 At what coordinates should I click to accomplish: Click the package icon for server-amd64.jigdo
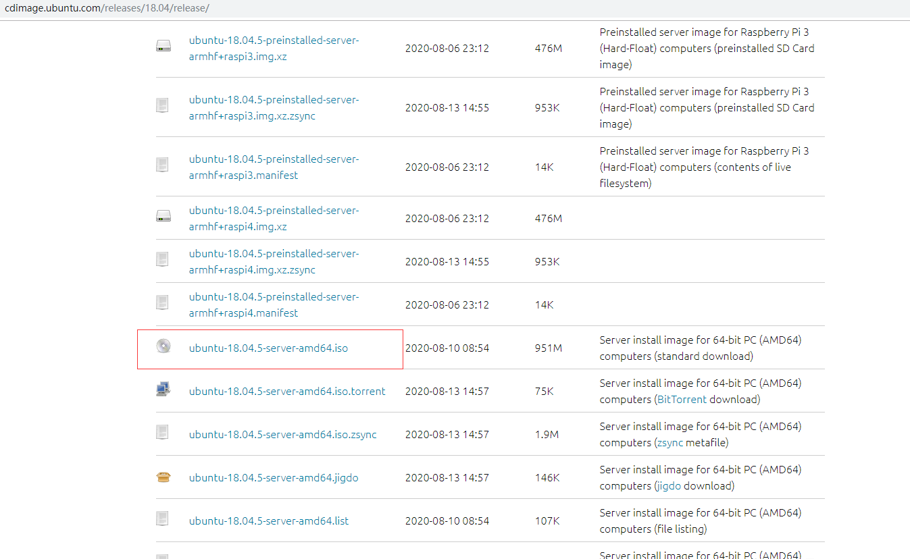[163, 477]
